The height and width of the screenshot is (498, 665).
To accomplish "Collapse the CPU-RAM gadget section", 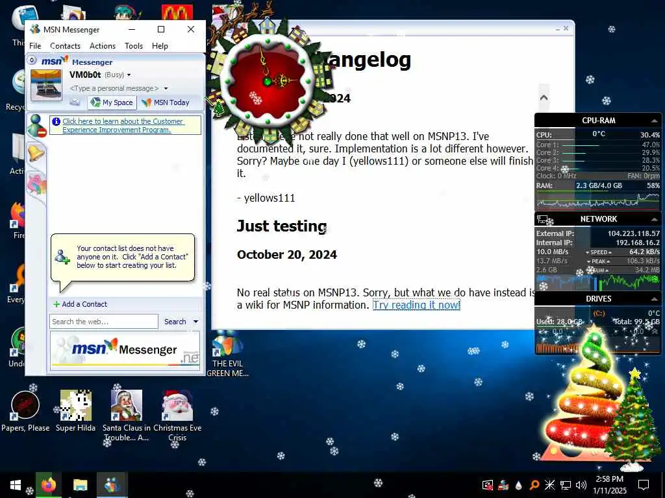I will [x=653, y=121].
